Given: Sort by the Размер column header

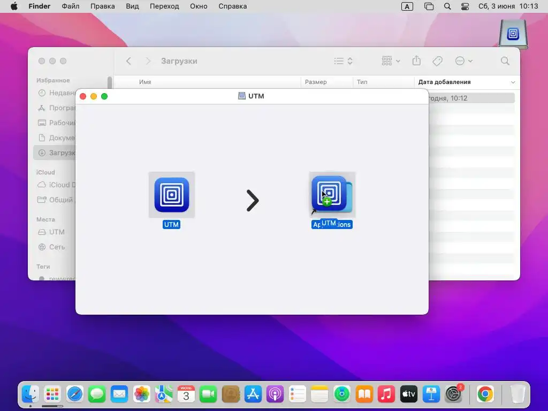Looking at the screenshot, I should [x=316, y=82].
